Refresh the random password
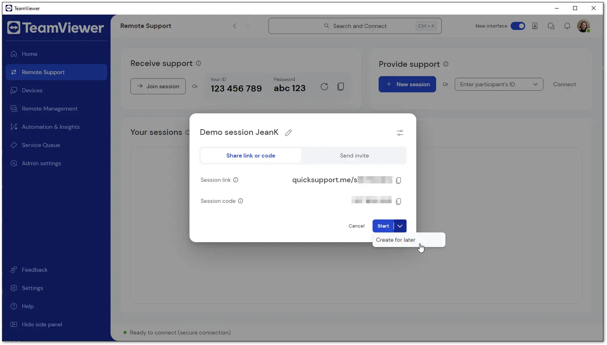The image size is (607, 345). [324, 87]
